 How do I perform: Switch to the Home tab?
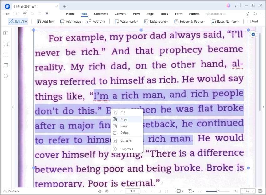click(70, 14)
